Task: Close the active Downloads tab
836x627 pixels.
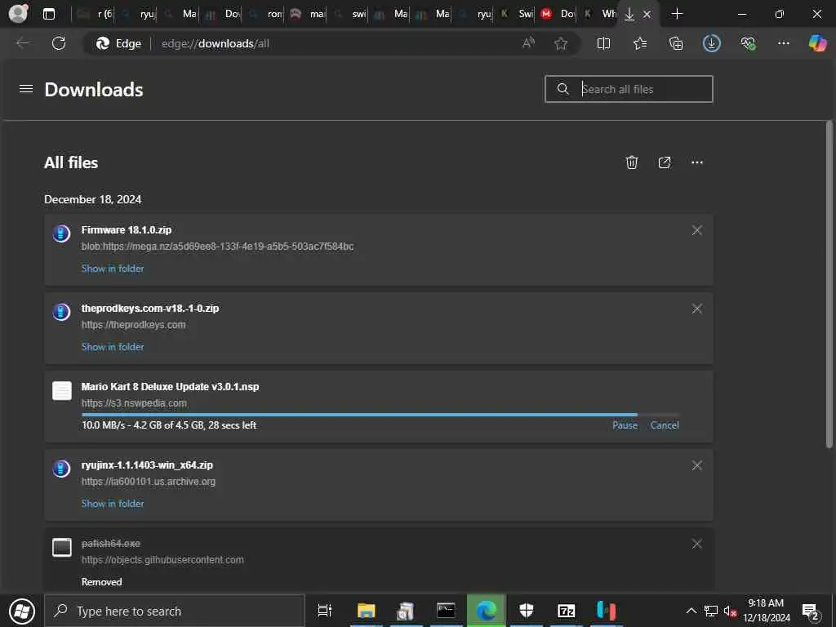Action: [647, 15]
